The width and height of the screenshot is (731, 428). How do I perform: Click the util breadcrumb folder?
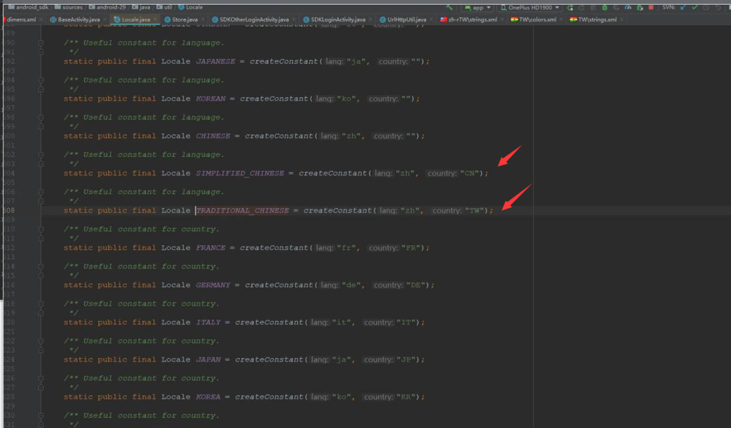click(x=164, y=7)
